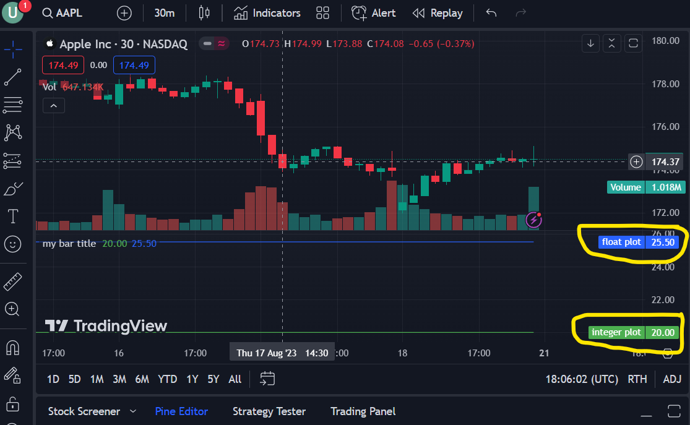The image size is (690, 425).
Task: Maximize the chart pane
Action: point(633,43)
